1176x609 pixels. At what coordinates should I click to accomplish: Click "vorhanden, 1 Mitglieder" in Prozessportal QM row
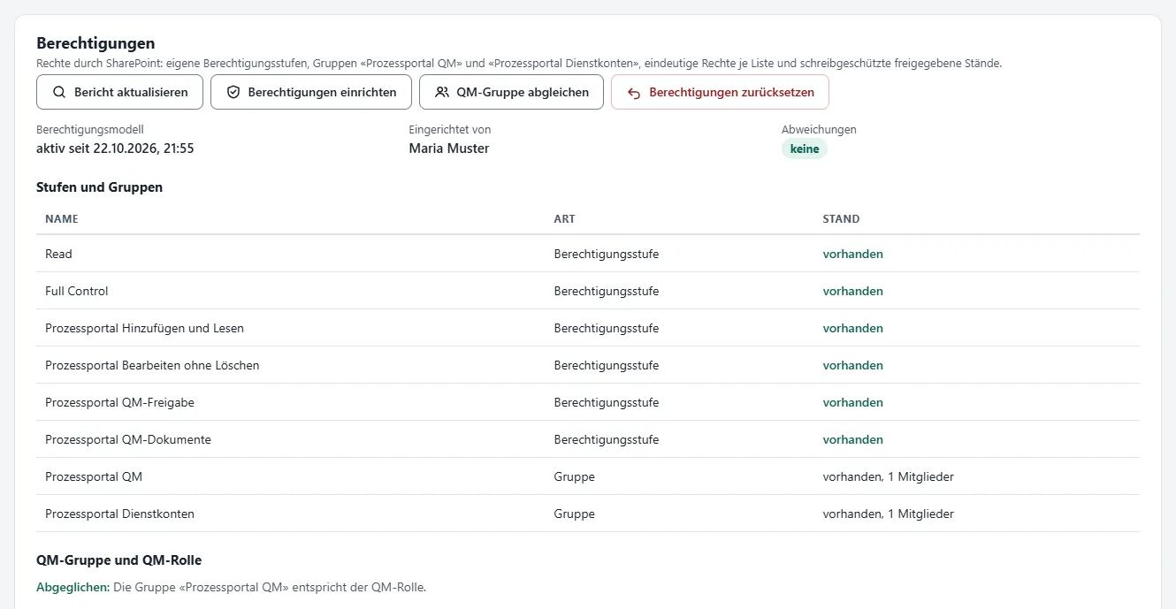(x=888, y=476)
